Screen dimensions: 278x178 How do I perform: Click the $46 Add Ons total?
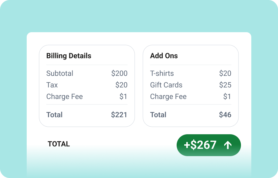click(225, 115)
